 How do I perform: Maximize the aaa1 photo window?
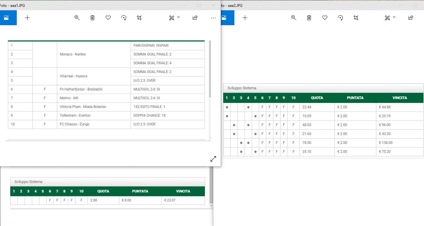199,5
